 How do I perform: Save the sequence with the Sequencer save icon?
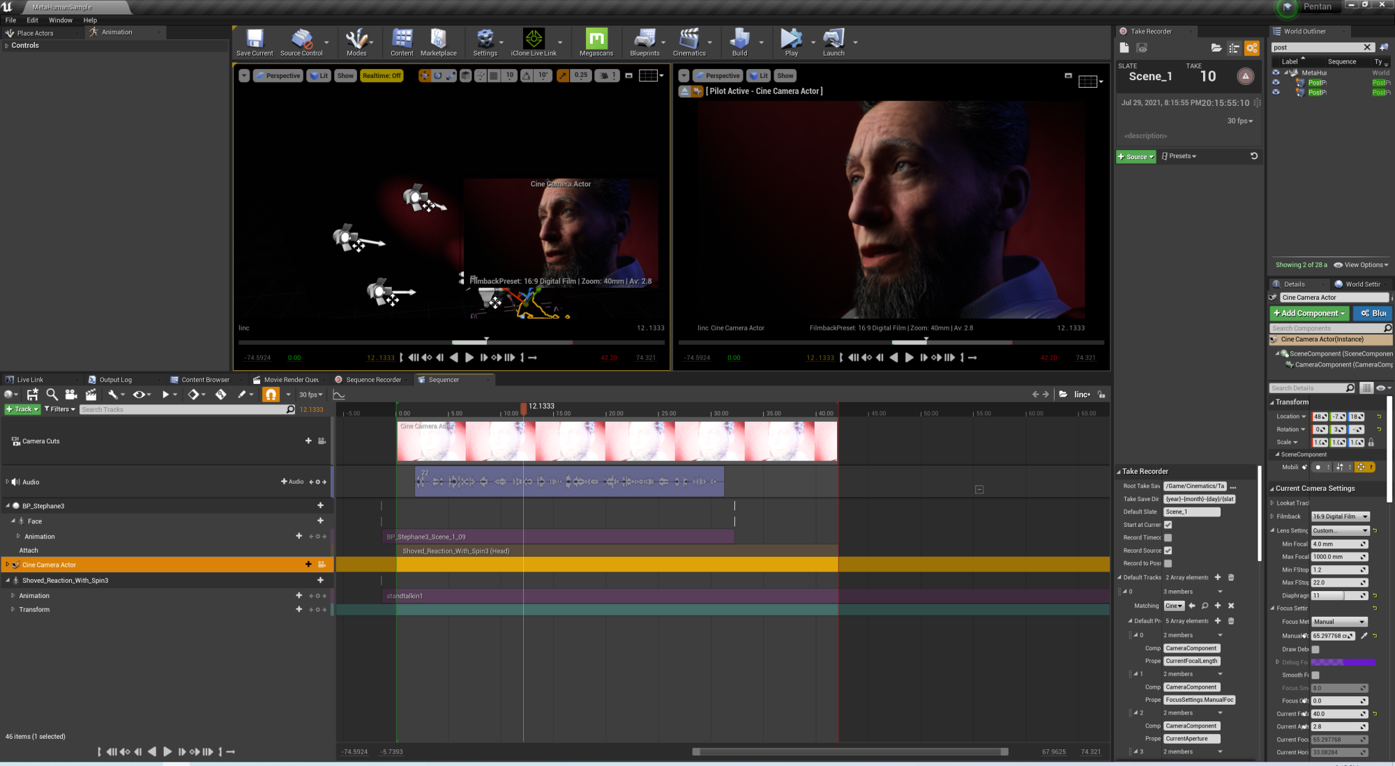coord(33,395)
